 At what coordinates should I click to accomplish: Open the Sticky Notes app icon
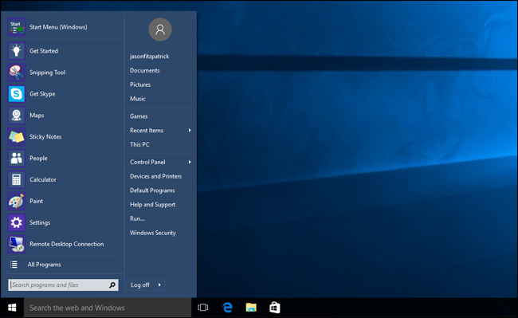click(x=17, y=137)
